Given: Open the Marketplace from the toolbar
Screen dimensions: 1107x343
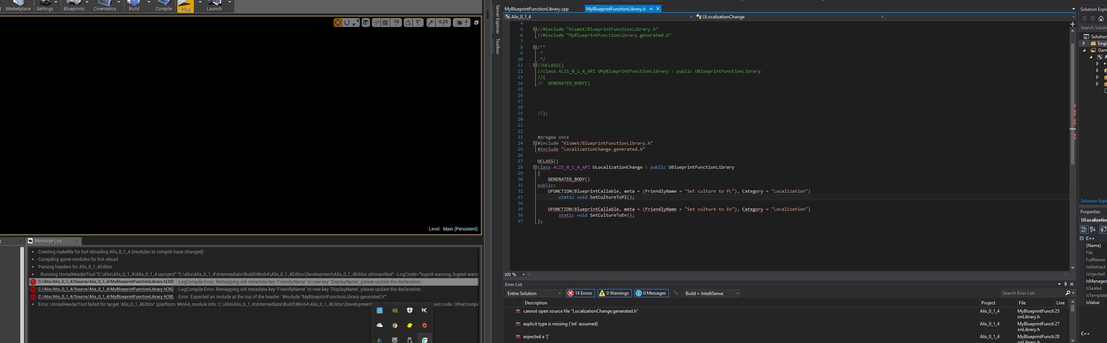Looking at the screenshot, I should pyautogui.click(x=18, y=6).
